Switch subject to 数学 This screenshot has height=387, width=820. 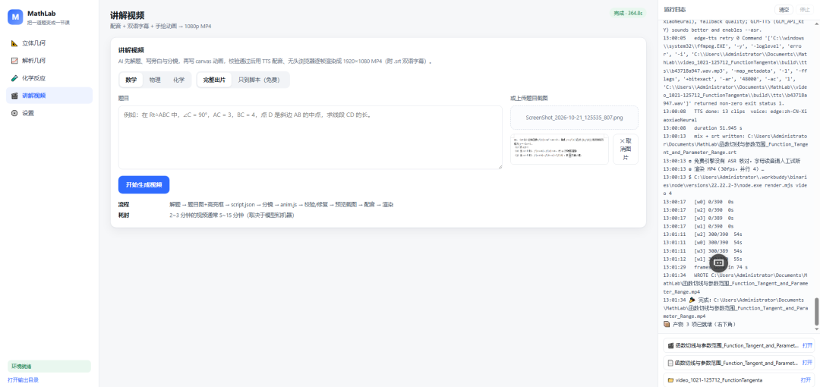(131, 80)
